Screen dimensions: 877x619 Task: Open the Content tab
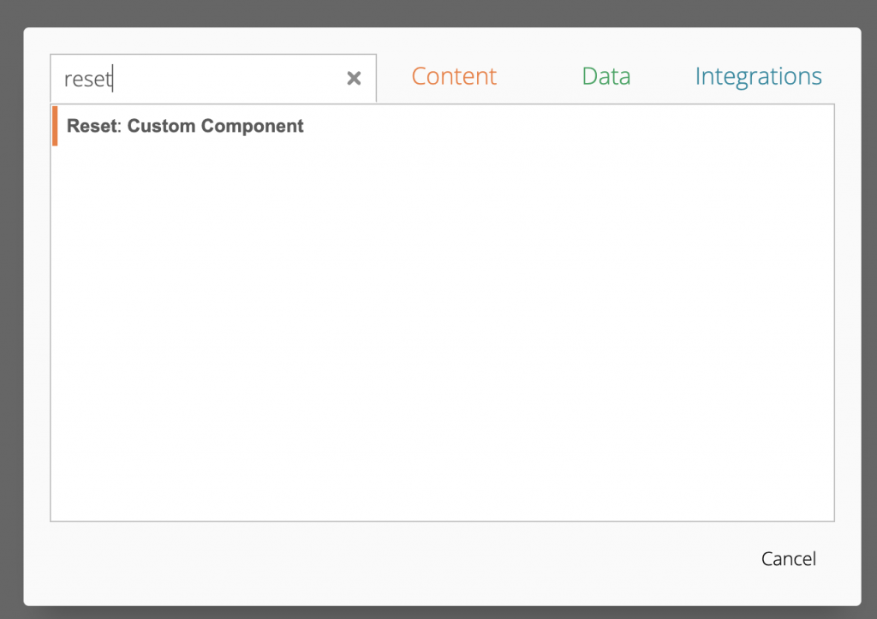click(x=454, y=76)
